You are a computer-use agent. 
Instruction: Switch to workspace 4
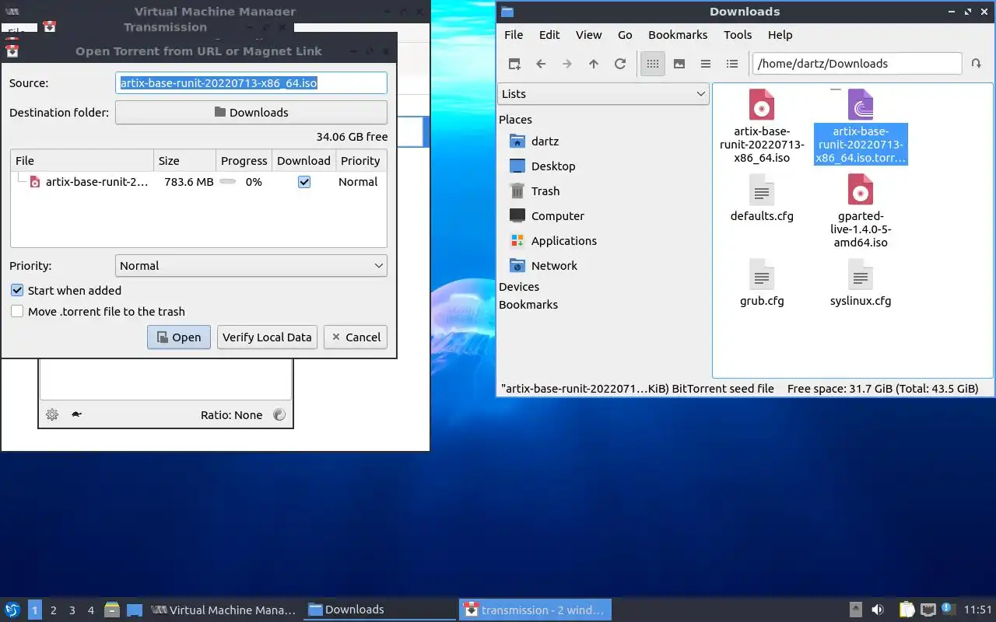(x=91, y=610)
